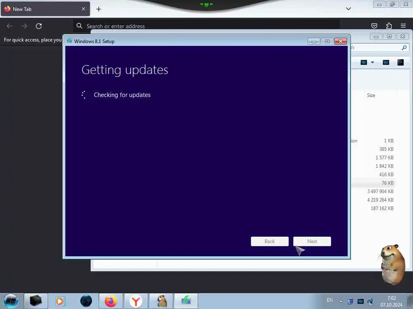
Task: Show hidden tray icons arrow
Action: click(x=341, y=301)
